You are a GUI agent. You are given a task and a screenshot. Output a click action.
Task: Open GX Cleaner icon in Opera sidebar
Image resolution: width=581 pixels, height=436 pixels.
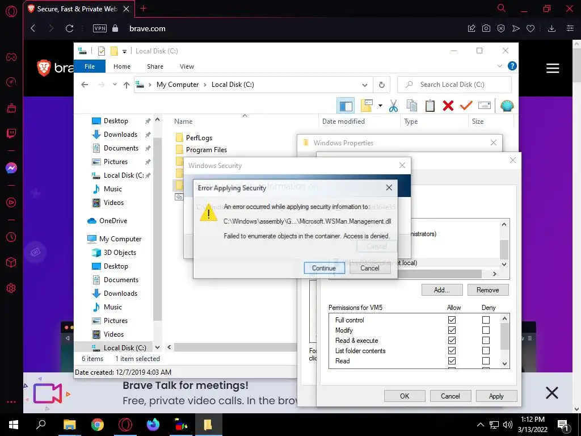tap(11, 108)
